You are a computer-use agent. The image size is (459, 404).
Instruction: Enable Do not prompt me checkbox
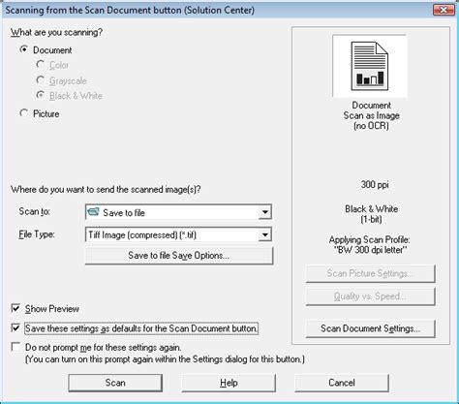click(x=15, y=347)
